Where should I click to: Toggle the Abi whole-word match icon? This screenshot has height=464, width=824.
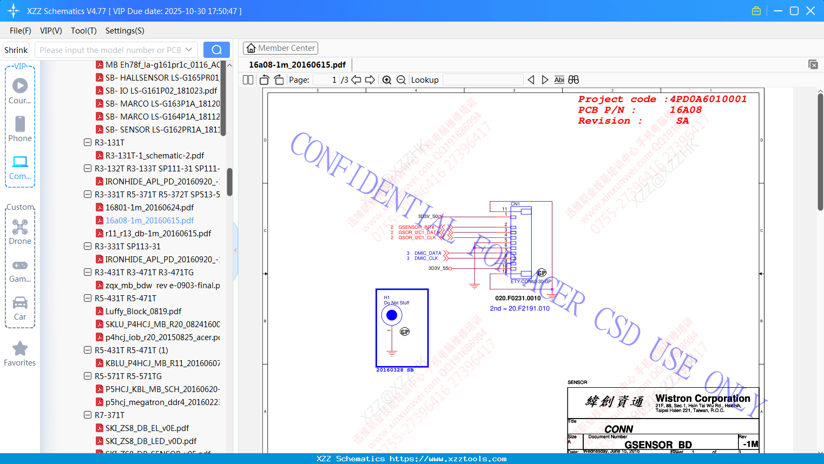[x=559, y=80]
